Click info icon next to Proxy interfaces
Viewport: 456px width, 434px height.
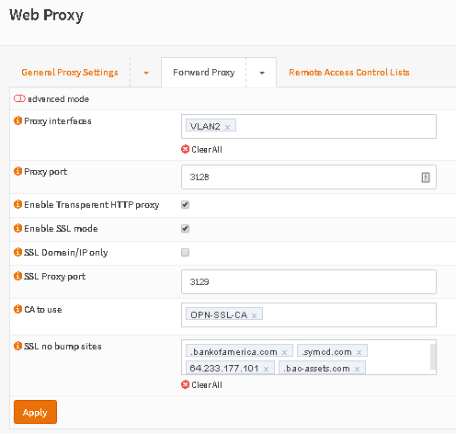point(17,120)
